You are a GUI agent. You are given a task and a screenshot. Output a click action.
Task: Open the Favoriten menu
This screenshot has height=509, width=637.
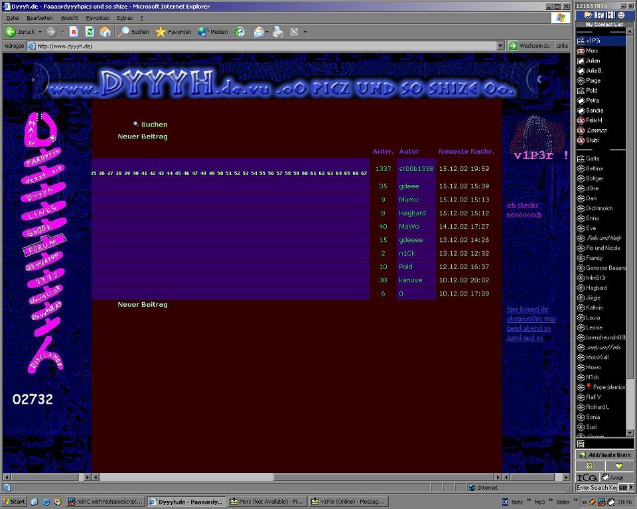(x=98, y=18)
